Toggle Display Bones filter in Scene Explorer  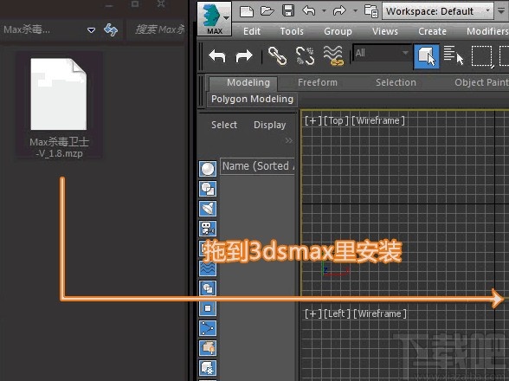[x=208, y=327]
